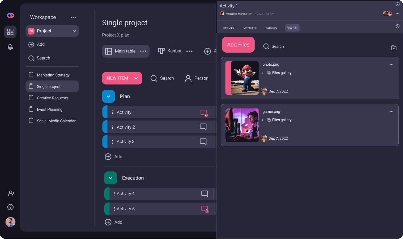Click Add below Activity 3
The image size is (403, 239).
[x=114, y=156]
